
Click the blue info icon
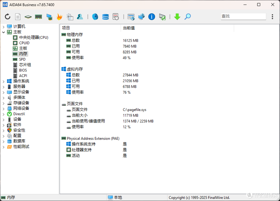152,17
